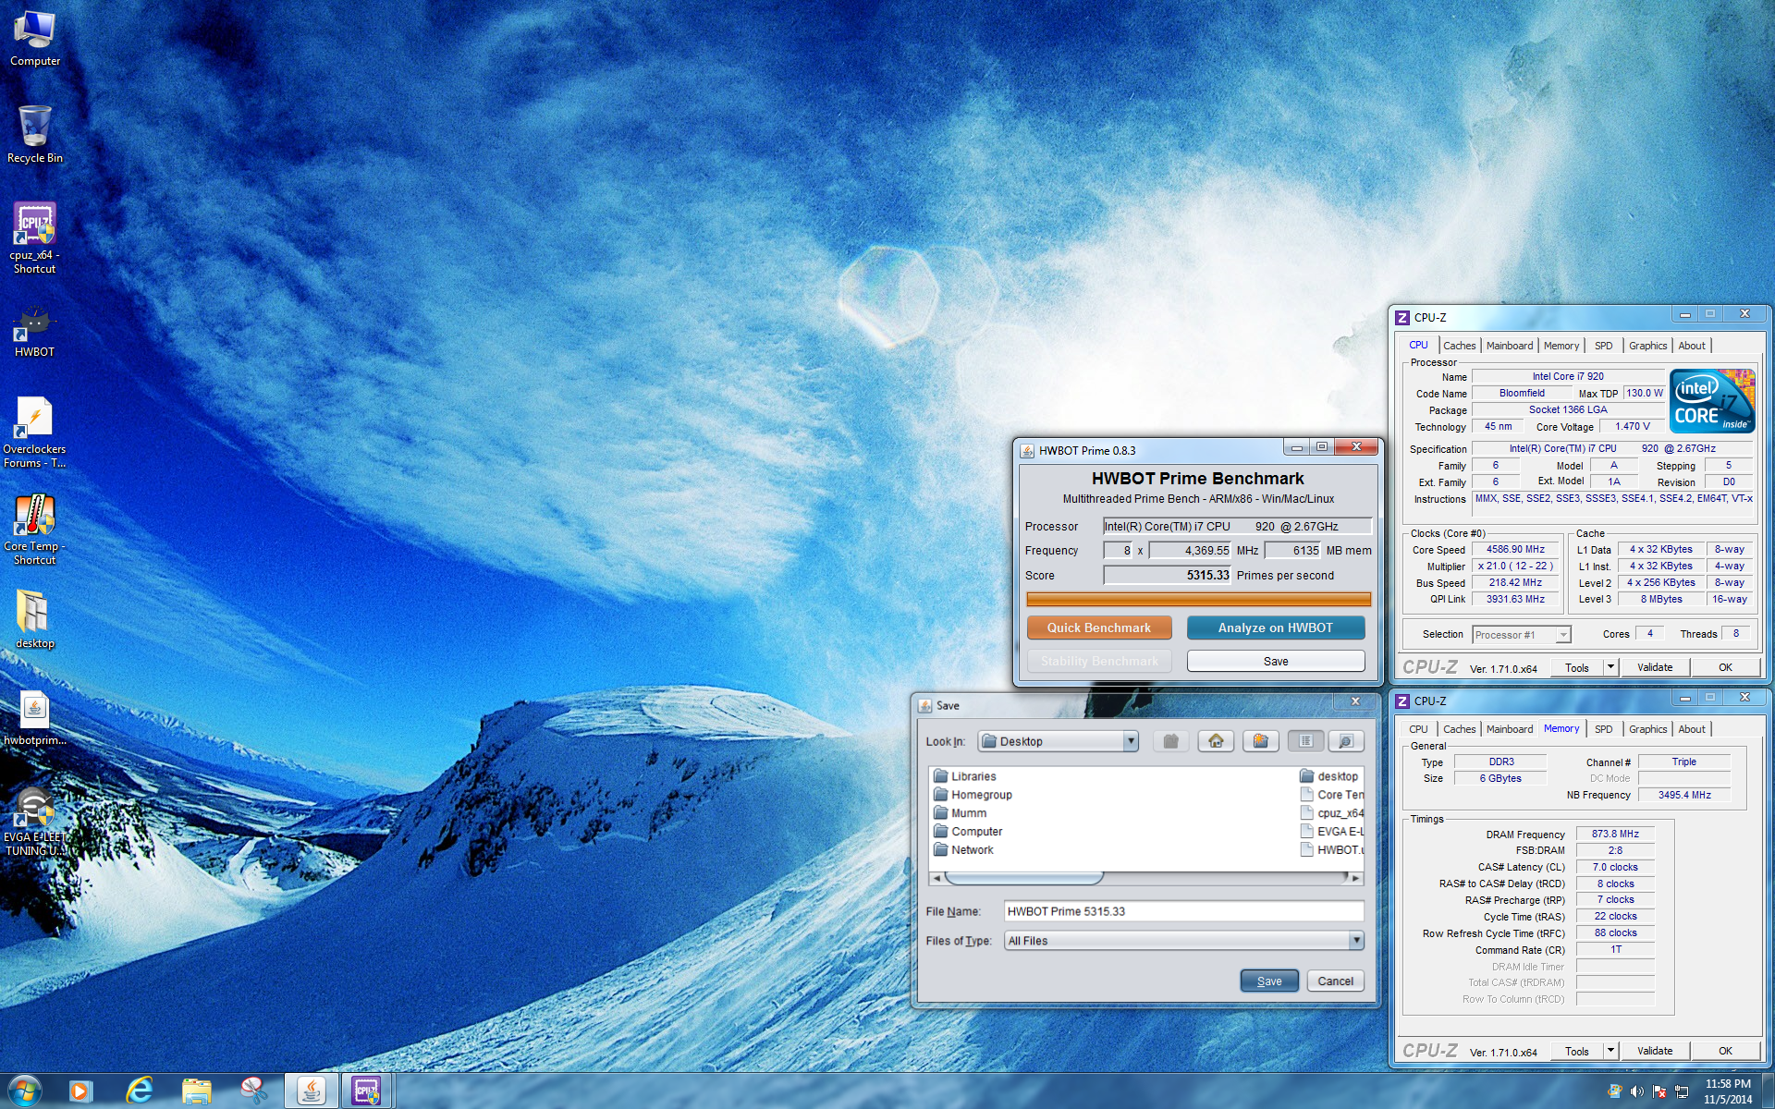Click the Analyze on HWBOT button
Image resolution: width=1775 pixels, height=1109 pixels.
point(1276,628)
